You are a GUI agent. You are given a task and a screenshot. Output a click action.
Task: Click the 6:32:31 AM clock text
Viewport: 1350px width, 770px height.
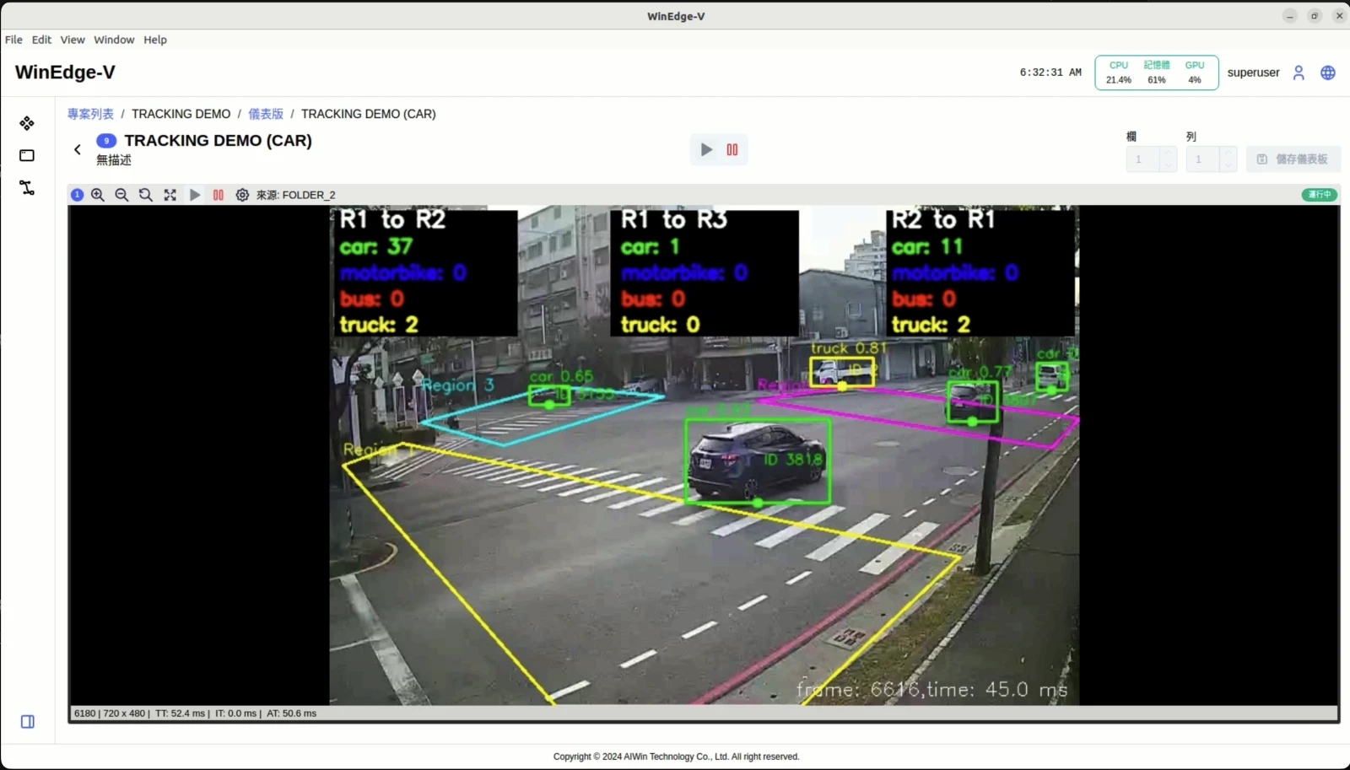(x=1050, y=73)
